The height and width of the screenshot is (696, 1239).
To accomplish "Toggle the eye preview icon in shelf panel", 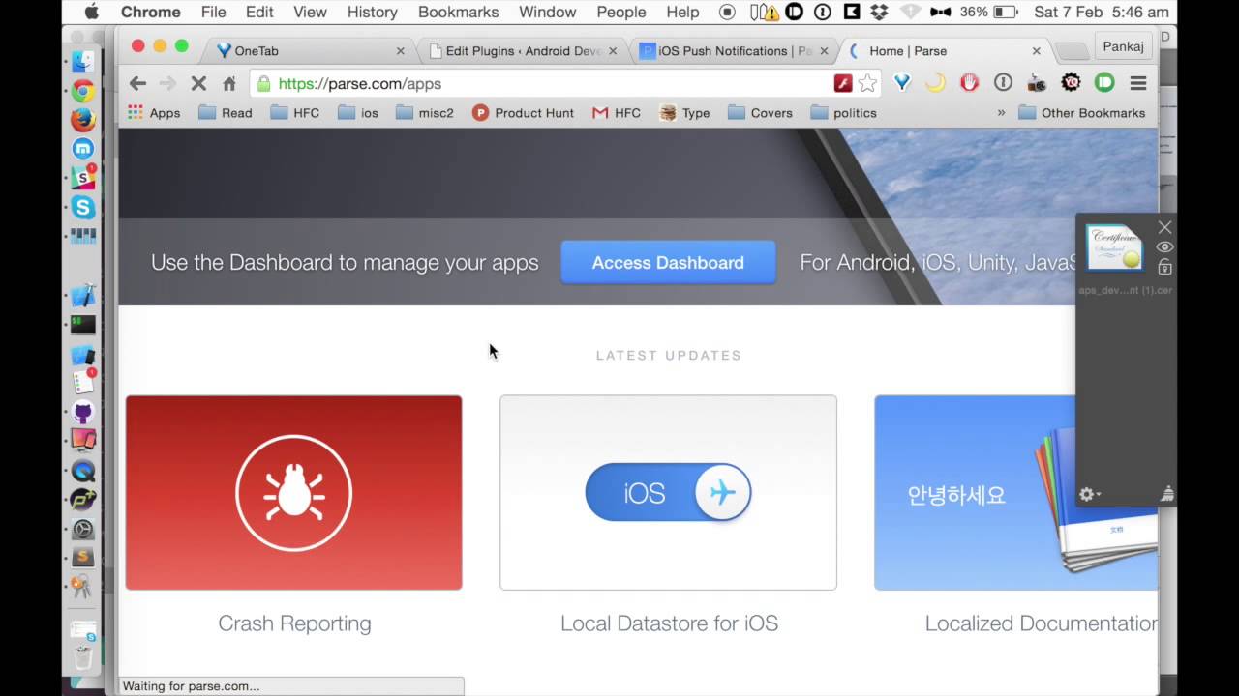I will tap(1164, 247).
